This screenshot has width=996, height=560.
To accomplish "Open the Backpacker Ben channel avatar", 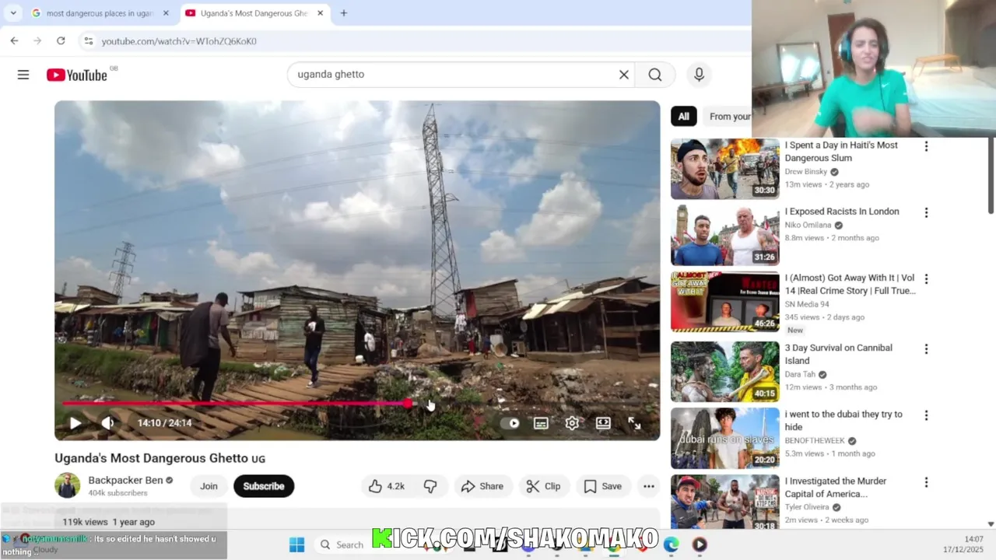I will tap(68, 485).
